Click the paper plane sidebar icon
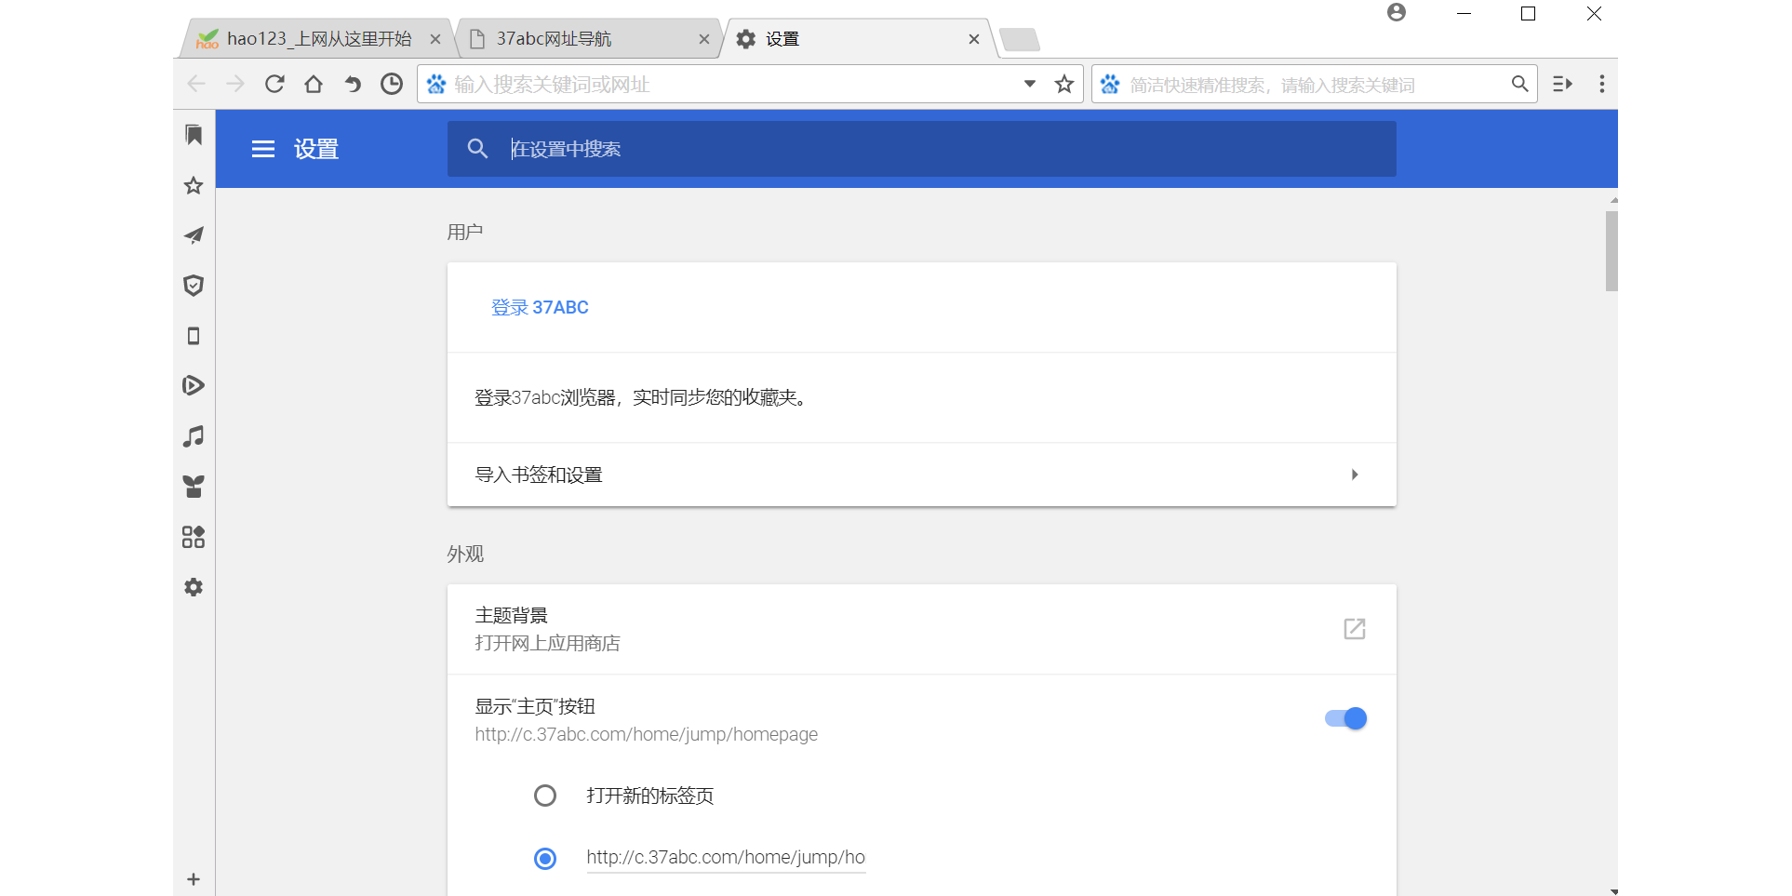 [x=194, y=235]
